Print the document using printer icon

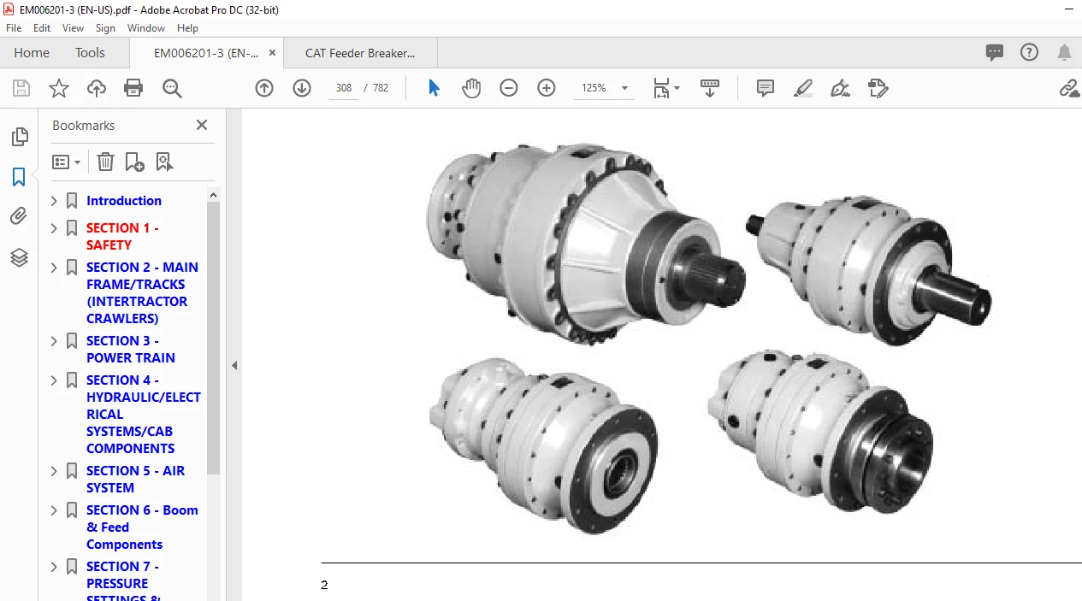[133, 88]
